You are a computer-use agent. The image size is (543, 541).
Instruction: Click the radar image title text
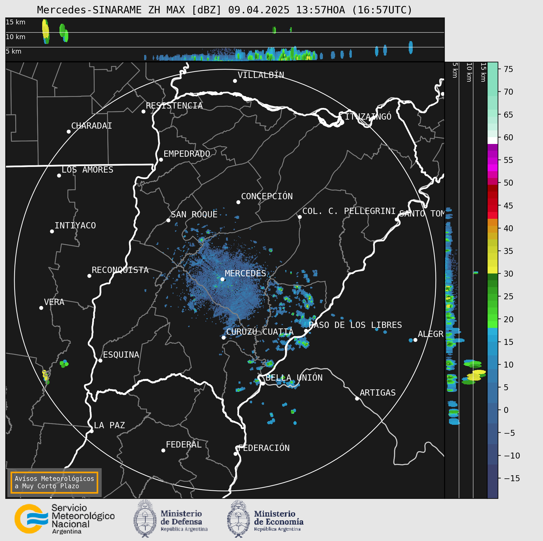click(225, 10)
